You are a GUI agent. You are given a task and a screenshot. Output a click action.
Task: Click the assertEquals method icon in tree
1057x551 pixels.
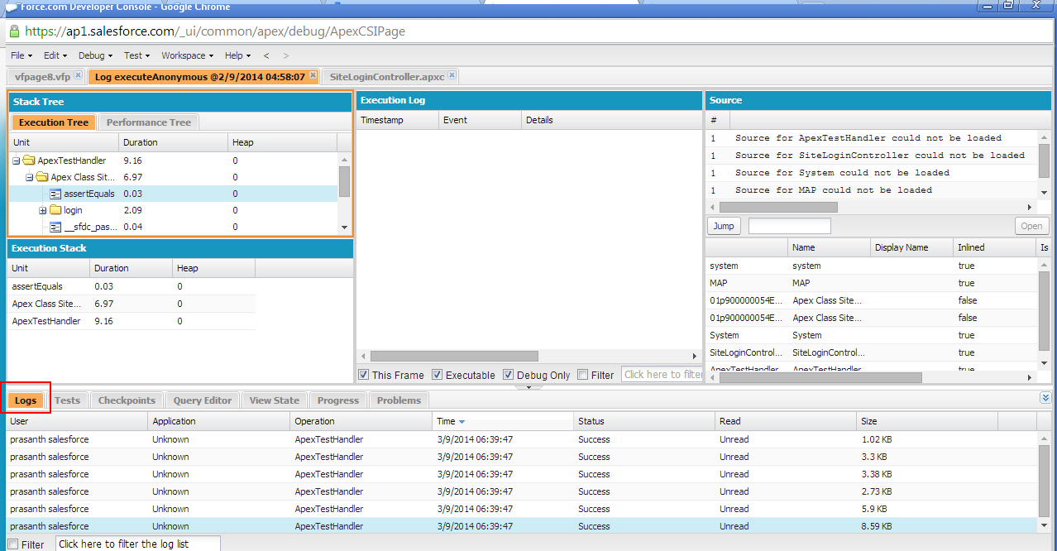55,194
